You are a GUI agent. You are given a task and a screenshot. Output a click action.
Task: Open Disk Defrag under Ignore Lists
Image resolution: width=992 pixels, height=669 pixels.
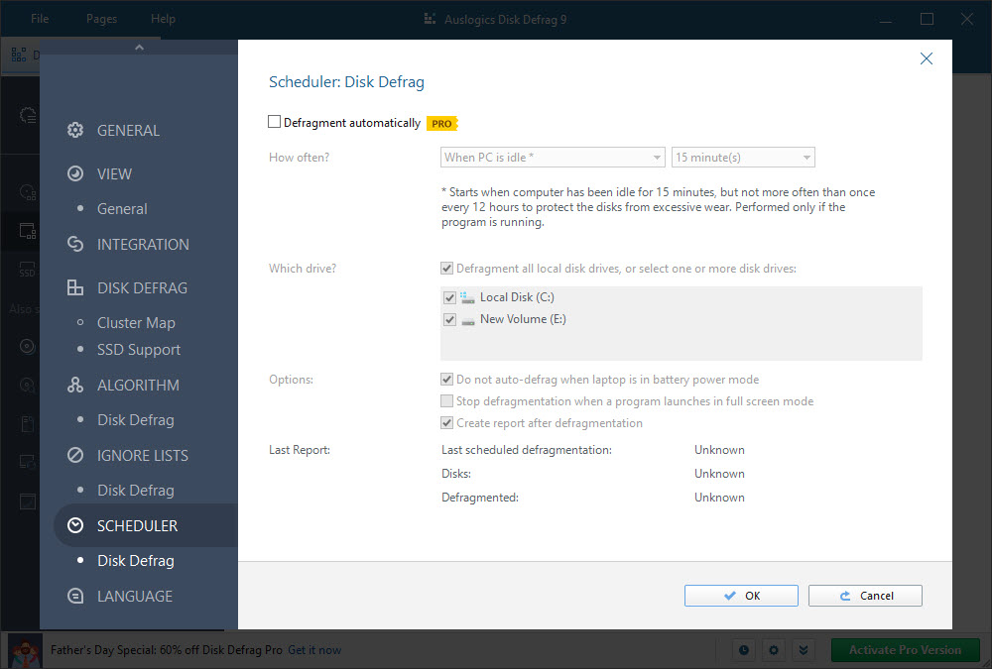[135, 490]
